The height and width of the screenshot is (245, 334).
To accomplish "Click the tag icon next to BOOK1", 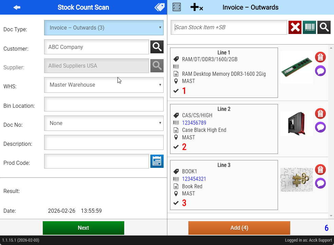I will 176,172.
